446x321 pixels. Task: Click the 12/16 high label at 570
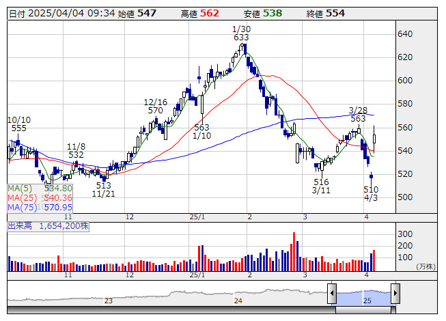pos(155,106)
